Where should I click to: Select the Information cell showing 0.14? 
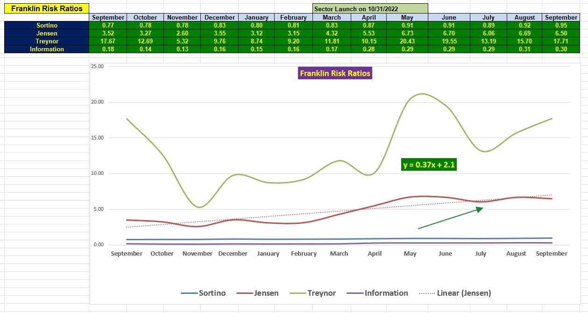(145, 49)
